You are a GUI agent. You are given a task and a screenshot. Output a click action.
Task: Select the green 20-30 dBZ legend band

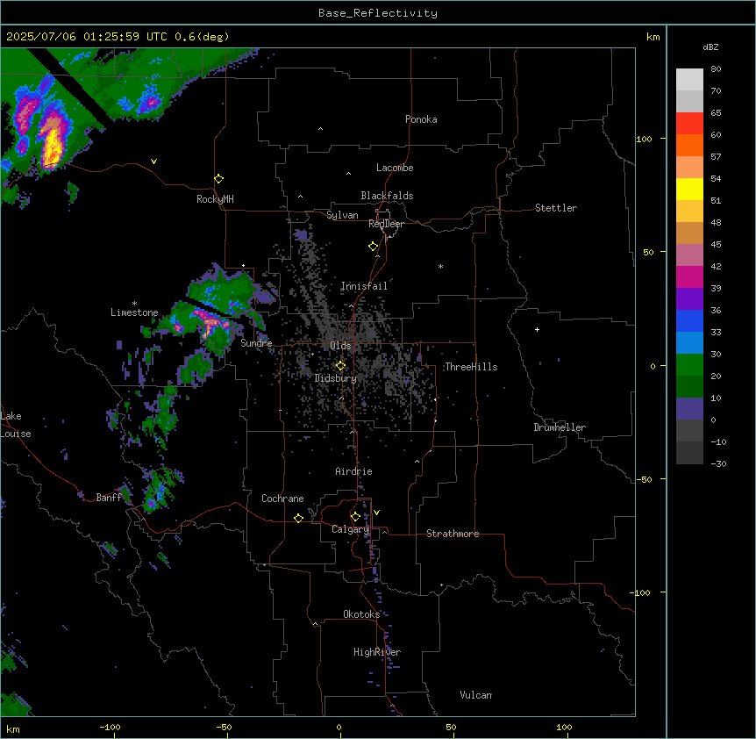[689, 365]
